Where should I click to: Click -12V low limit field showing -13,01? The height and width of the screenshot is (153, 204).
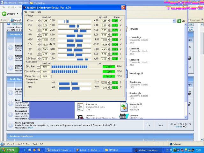click(x=45, y=45)
